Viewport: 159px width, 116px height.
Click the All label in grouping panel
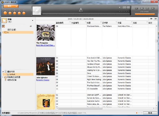click(x=31, y=26)
